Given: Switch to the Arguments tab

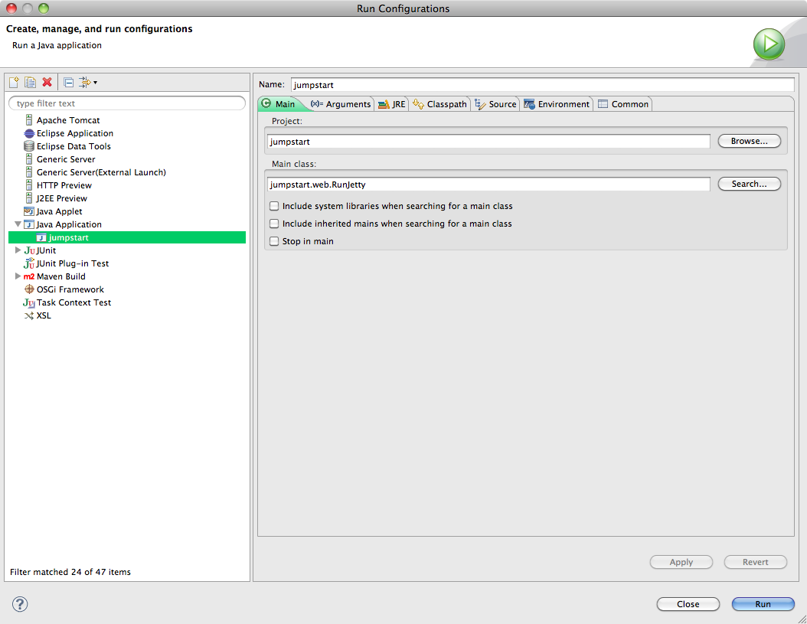Looking at the screenshot, I should (x=341, y=104).
